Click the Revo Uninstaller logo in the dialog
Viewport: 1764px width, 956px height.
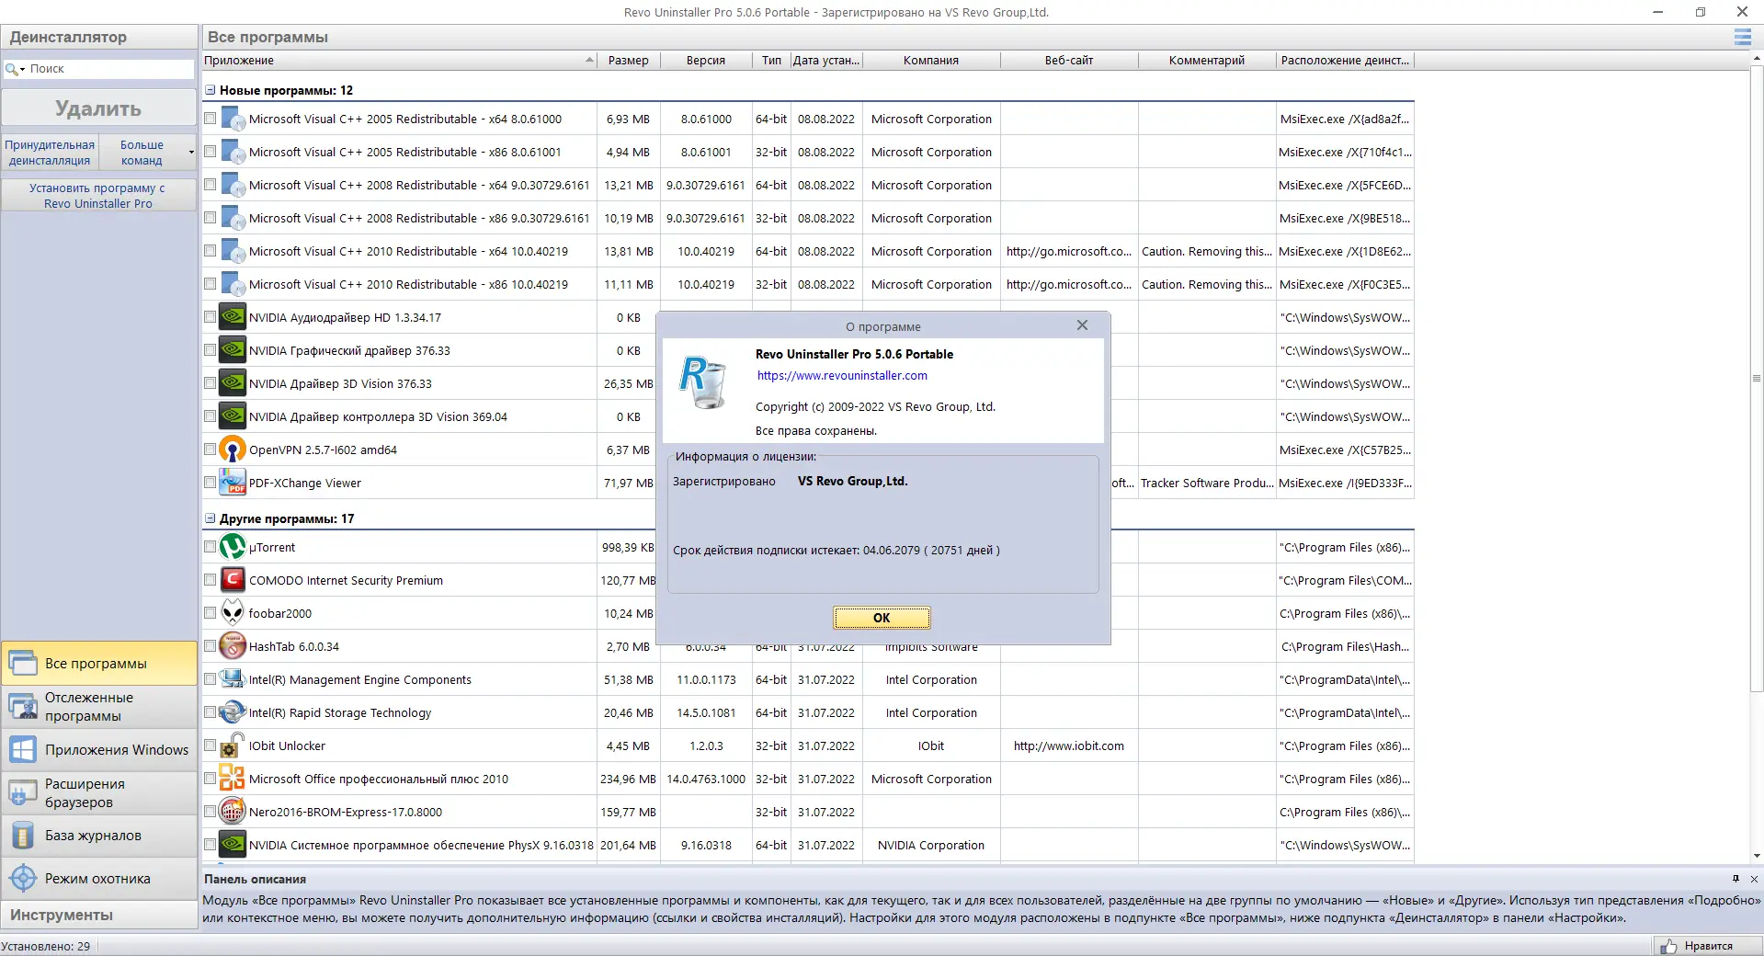click(704, 382)
